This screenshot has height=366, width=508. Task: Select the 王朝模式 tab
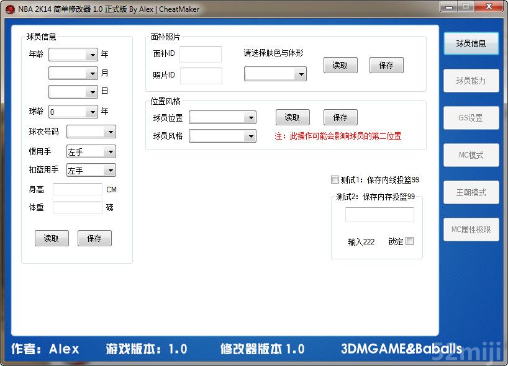[x=471, y=193]
